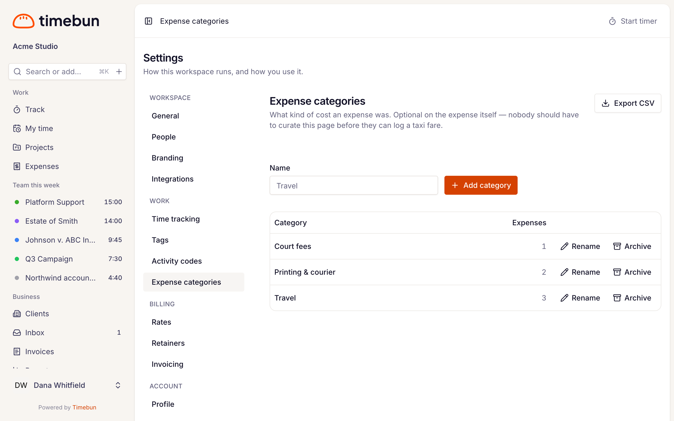Open General settings
This screenshot has width=674, height=421.
click(194, 116)
